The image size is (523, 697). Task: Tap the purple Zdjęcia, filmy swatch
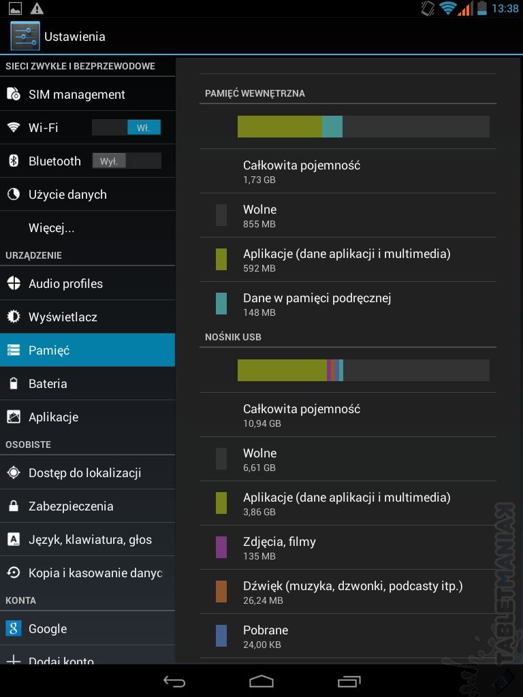221,547
